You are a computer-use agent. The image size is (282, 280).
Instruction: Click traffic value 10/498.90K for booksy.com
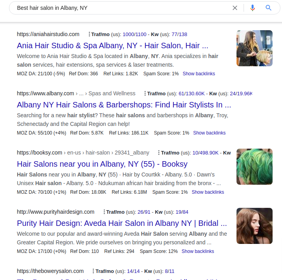pyautogui.click(x=206, y=153)
